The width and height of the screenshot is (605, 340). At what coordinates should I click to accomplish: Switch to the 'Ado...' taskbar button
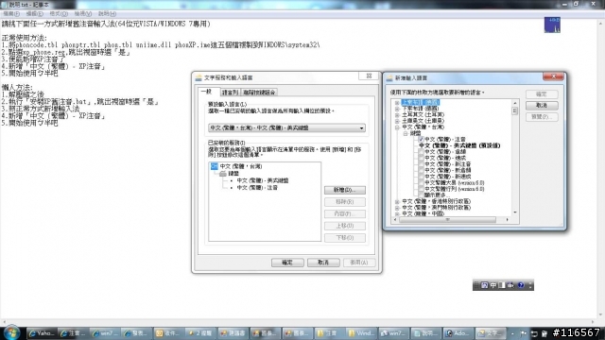[x=458, y=333]
